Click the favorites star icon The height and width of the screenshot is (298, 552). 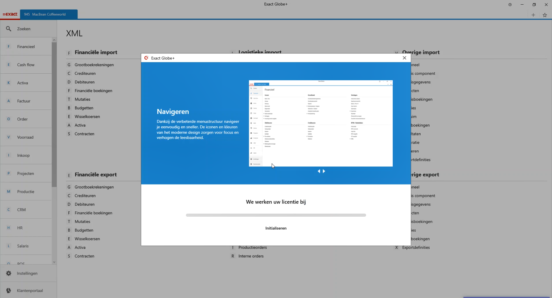(545, 15)
